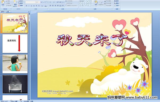Open the Clipboard group dialog launcher

coord(11,9)
